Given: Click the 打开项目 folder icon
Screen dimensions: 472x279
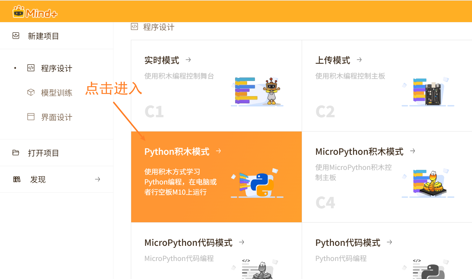Looking at the screenshot, I should click(x=16, y=153).
